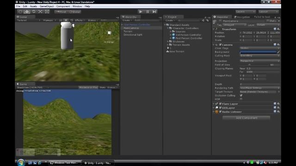
Task: Toggle the Pivot button
Action: coord(61,12)
